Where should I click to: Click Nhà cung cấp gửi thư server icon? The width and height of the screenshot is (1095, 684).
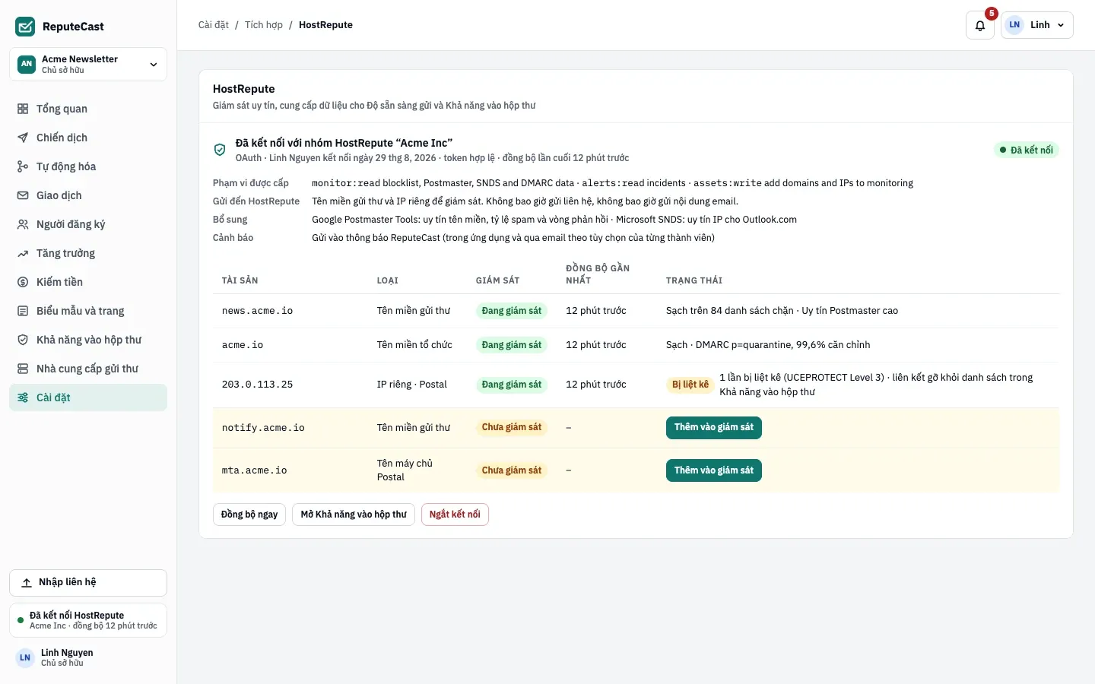tap(23, 369)
